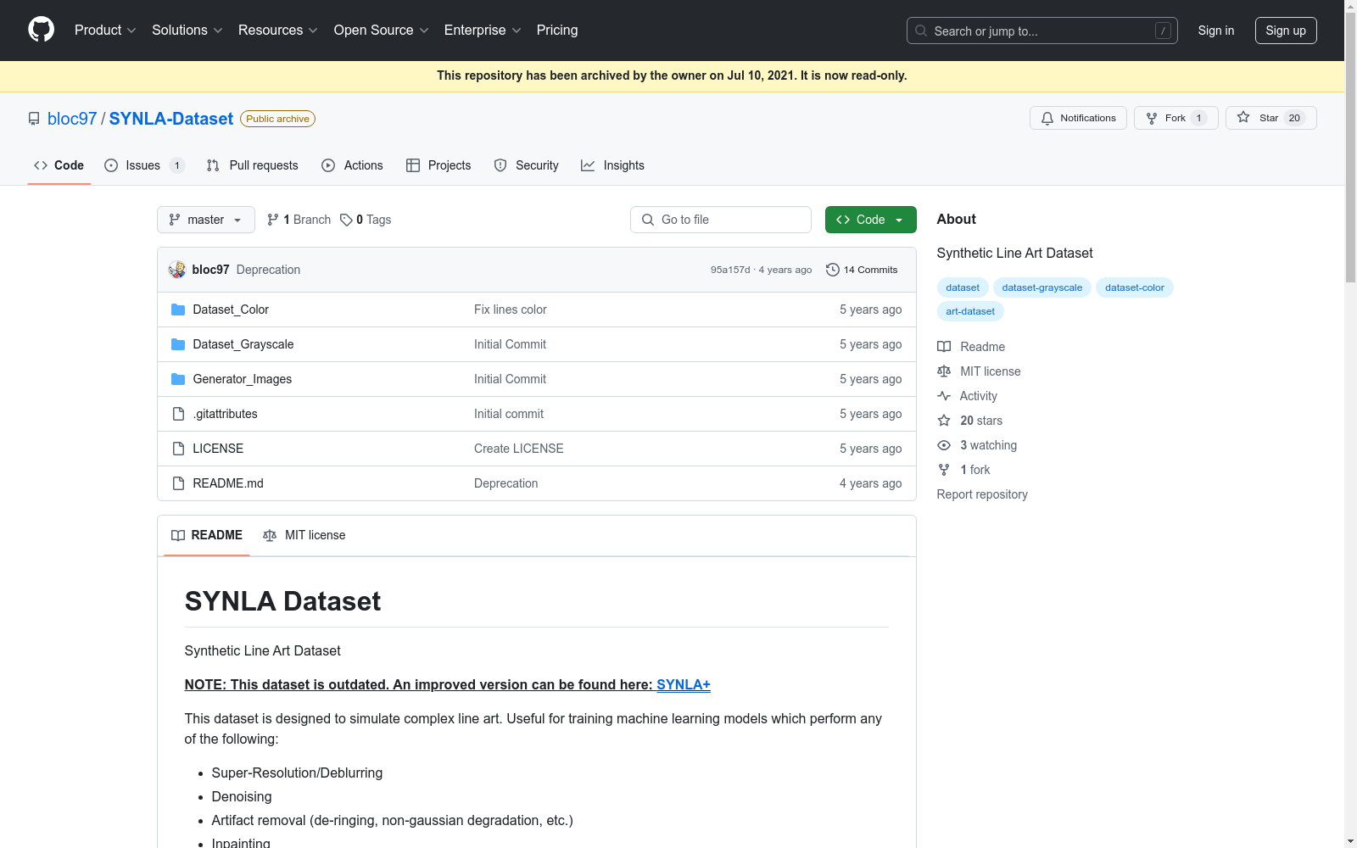Click the dataset-grayscale topic tag
The width and height of the screenshot is (1357, 848).
[1042, 287]
